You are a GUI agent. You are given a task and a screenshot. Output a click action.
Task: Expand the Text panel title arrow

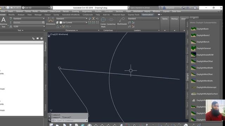pyautogui.click(x=22, y=30)
